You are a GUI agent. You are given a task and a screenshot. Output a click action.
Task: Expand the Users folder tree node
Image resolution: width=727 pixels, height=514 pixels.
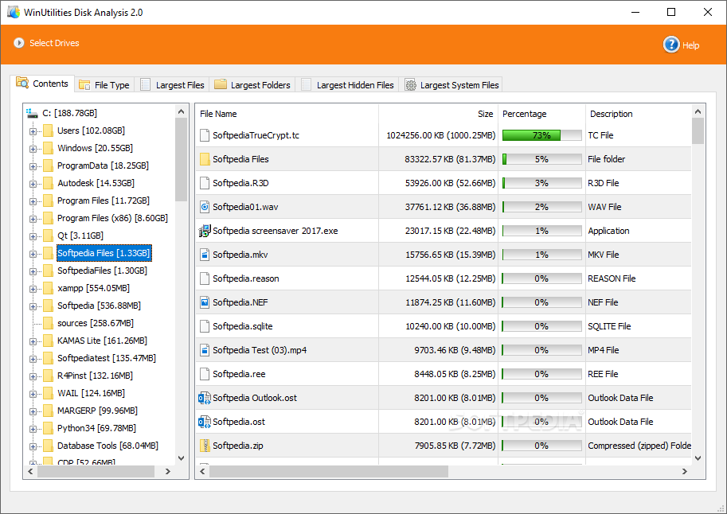(x=33, y=131)
